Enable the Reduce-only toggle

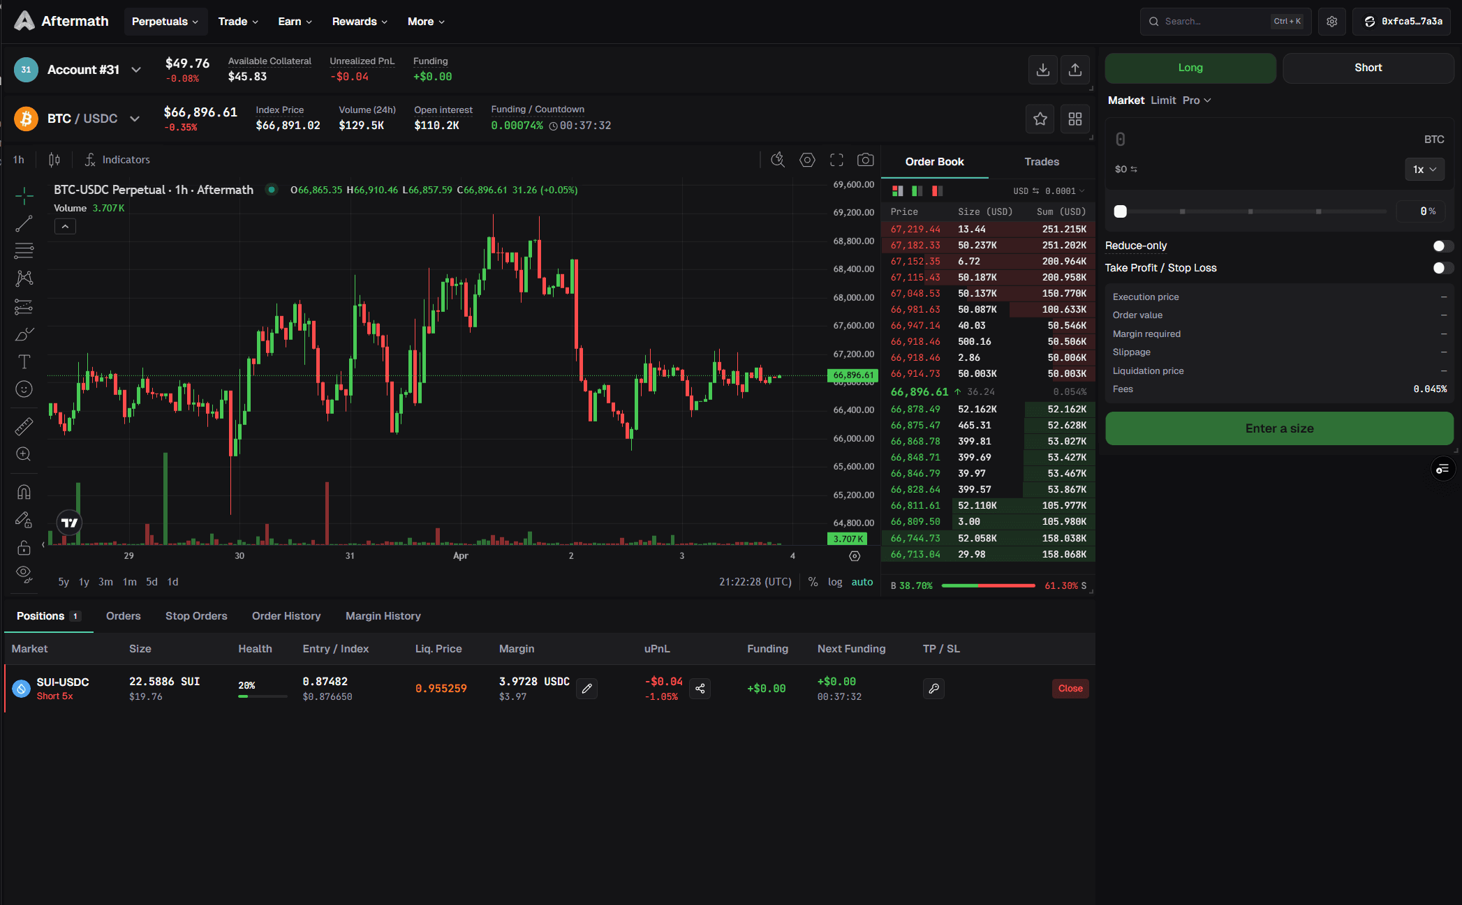[x=1442, y=246]
